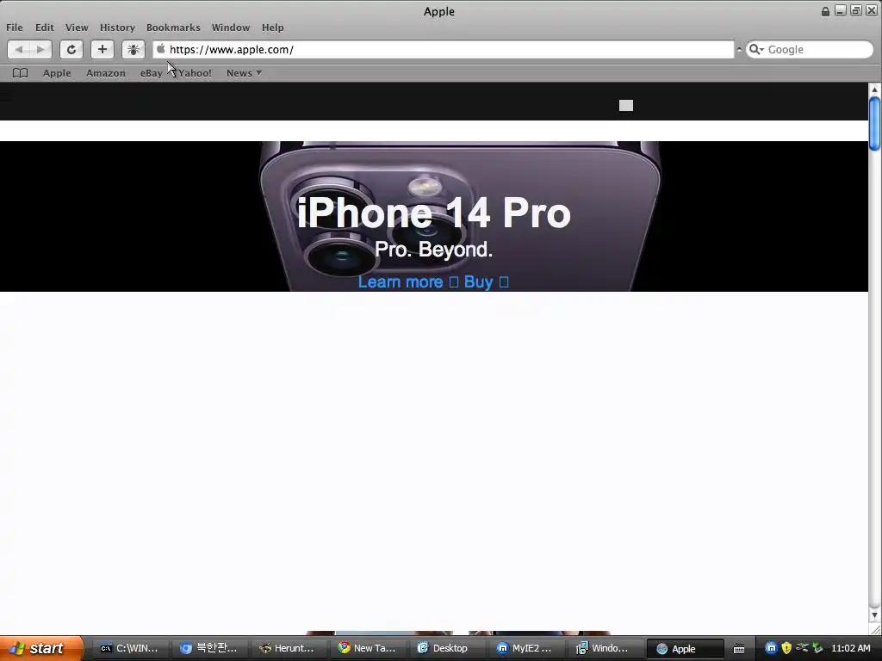882x661 pixels.
Task: Open the bookmarks book icon
Action: (x=21, y=73)
